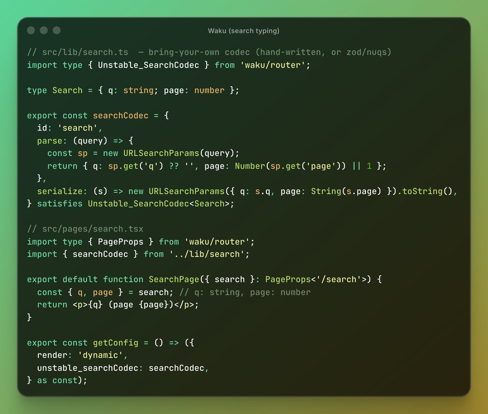Click the final line '} as const);'
Viewport: 488px width, 414px height.
[57, 380]
